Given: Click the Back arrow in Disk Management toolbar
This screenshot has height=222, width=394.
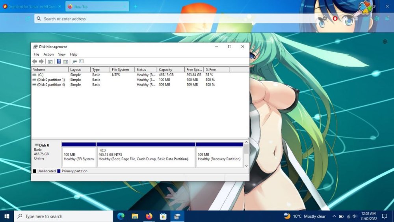Looking at the screenshot, I should (35, 62).
